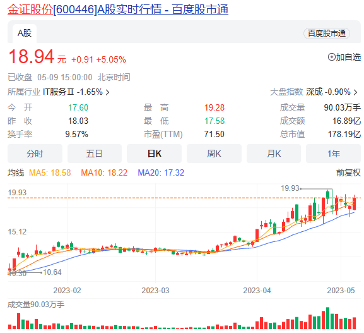364x333 pixels.
Task: Select the 日K chart tab
Action: coord(154,154)
